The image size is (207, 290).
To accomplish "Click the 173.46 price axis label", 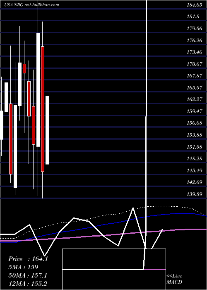I will [194, 52].
